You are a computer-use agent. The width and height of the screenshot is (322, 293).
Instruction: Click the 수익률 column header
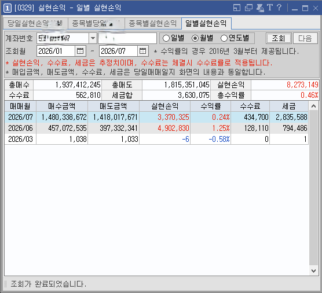point(210,106)
